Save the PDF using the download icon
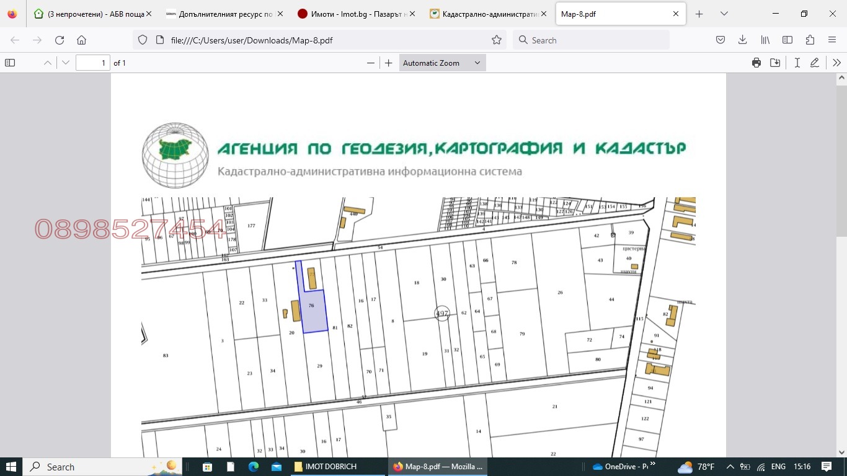 (x=774, y=63)
